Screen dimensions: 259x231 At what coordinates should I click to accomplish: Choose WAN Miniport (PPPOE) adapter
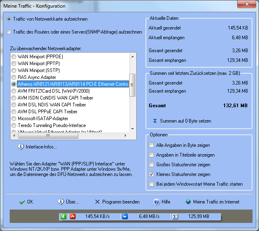point(14,57)
